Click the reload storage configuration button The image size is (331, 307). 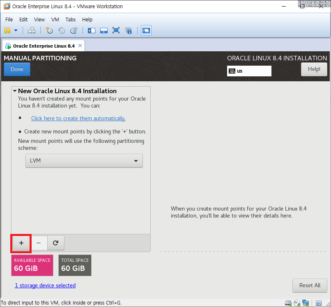[x=56, y=243]
